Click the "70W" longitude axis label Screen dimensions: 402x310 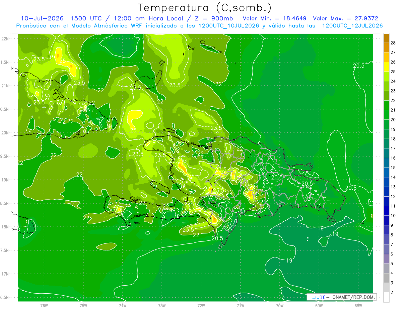click(x=280, y=306)
